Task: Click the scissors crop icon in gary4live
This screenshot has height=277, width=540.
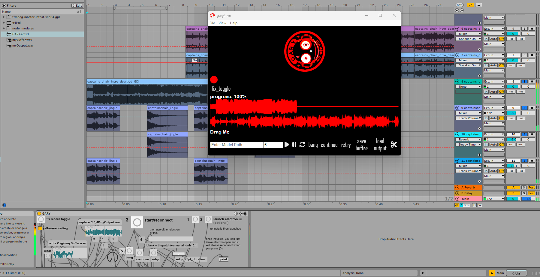Action: pyautogui.click(x=394, y=145)
